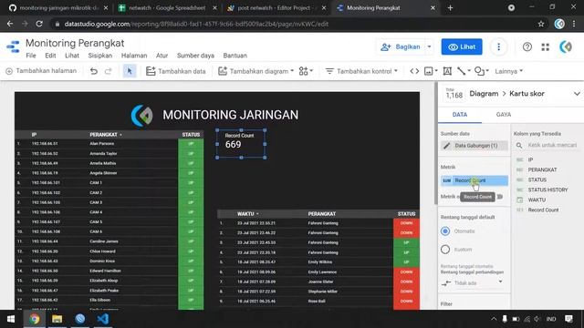Switch to the netwatch Google Spreadsheet tab
The image size is (584, 328).
166,8
